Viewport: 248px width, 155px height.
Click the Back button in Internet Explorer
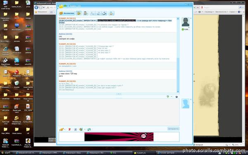36,7
